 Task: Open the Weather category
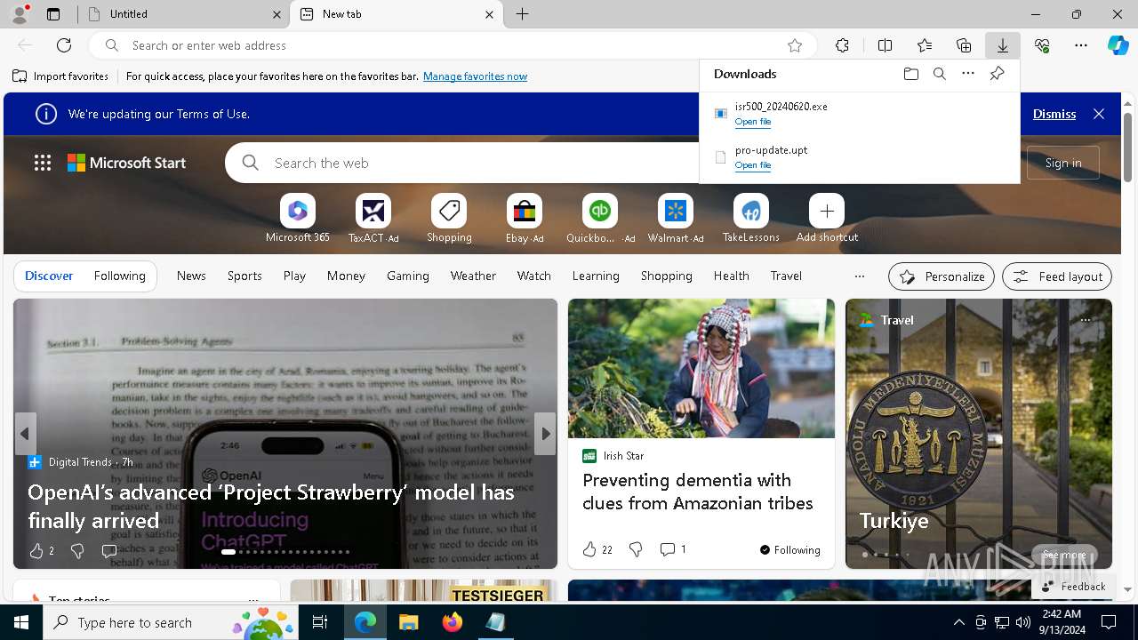(x=473, y=276)
